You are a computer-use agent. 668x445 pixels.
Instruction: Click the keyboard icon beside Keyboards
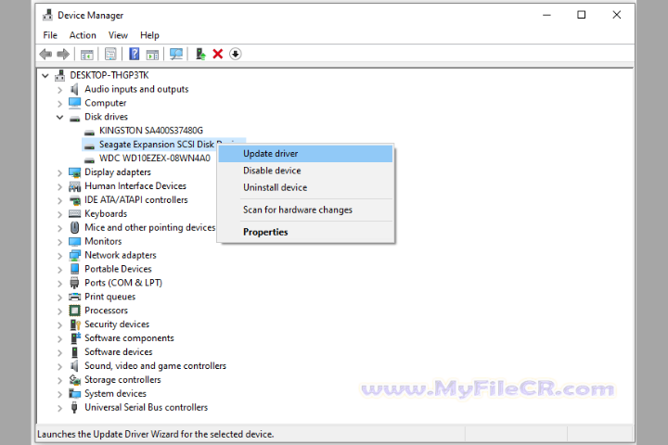click(74, 214)
